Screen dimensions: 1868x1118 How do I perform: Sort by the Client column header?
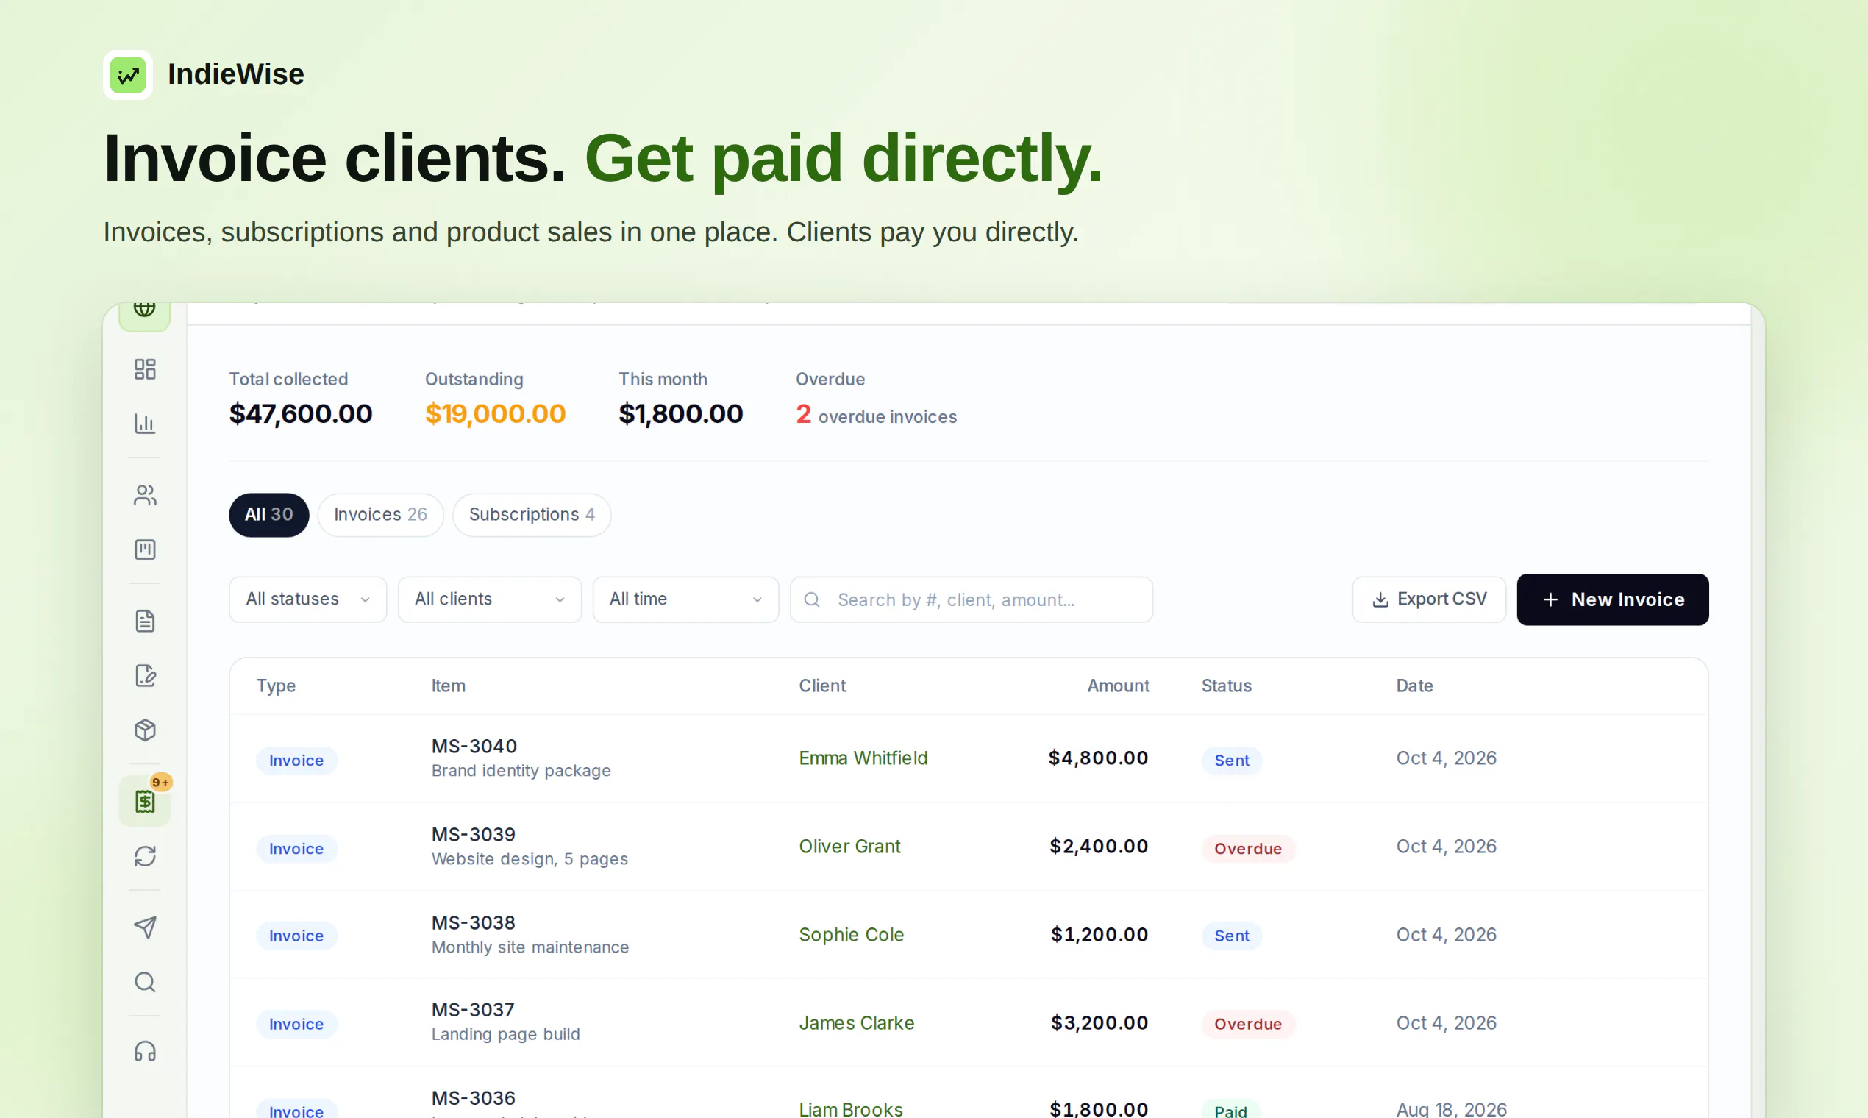click(x=822, y=686)
